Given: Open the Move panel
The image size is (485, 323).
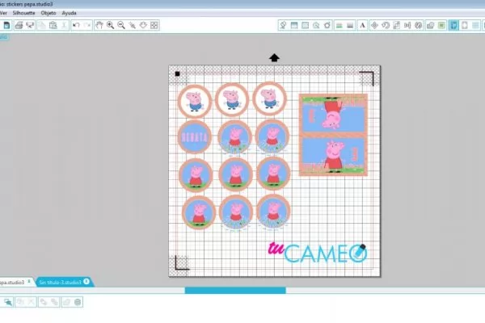Looking at the screenshot, I should 374,25.
